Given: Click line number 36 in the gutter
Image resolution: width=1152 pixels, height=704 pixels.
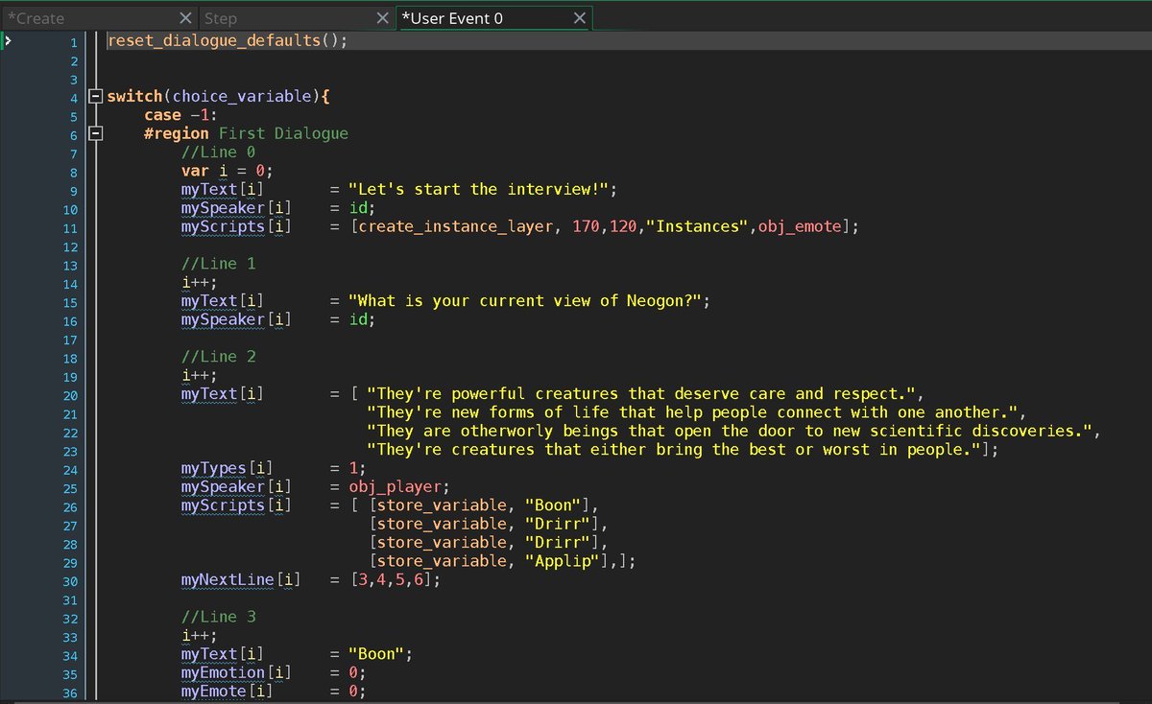Looking at the screenshot, I should [69, 692].
